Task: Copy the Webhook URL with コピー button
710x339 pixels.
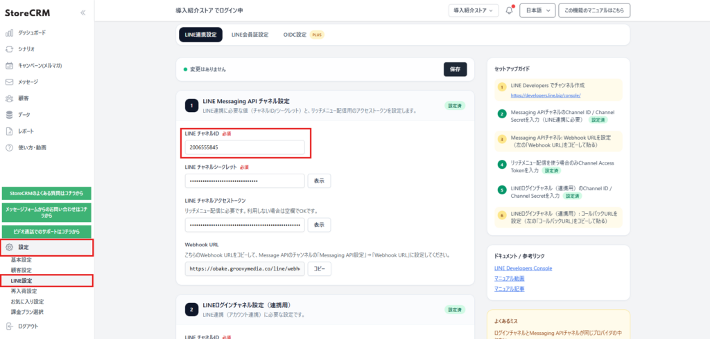Action: pyautogui.click(x=319, y=268)
